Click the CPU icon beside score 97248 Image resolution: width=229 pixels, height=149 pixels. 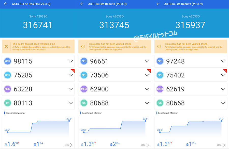pos(160,61)
